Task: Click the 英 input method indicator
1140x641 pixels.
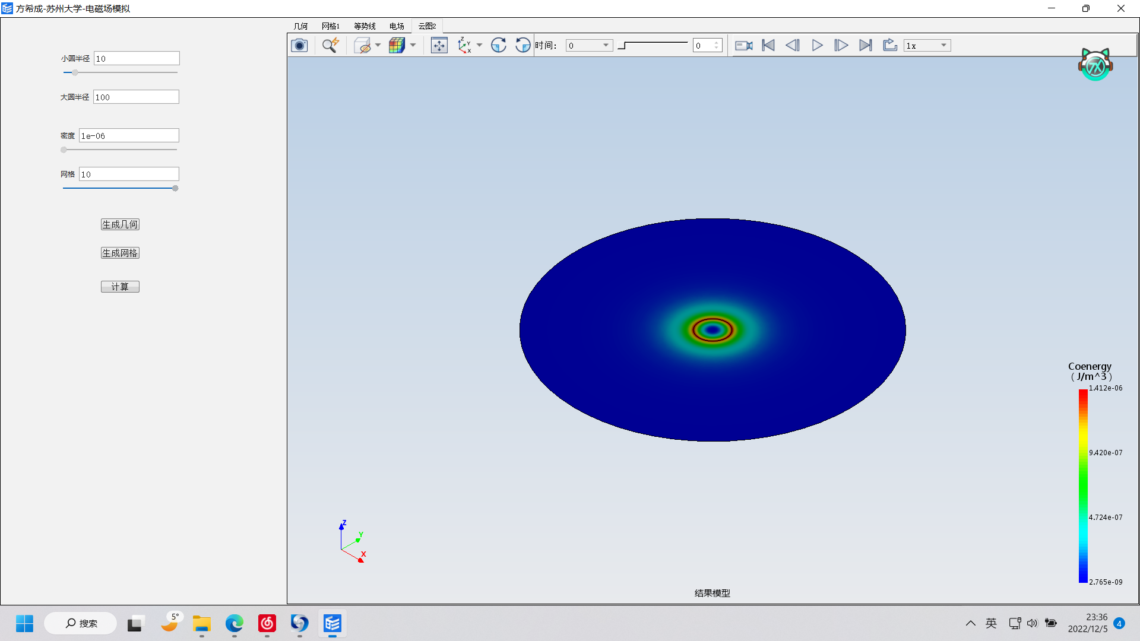Action: [x=991, y=623]
